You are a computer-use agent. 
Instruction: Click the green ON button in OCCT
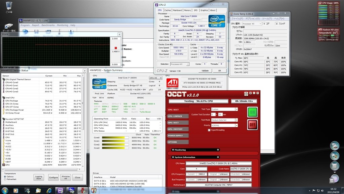click(x=252, y=112)
